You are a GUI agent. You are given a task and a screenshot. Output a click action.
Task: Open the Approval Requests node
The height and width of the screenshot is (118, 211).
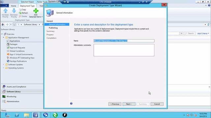pyautogui.click(x=17, y=48)
